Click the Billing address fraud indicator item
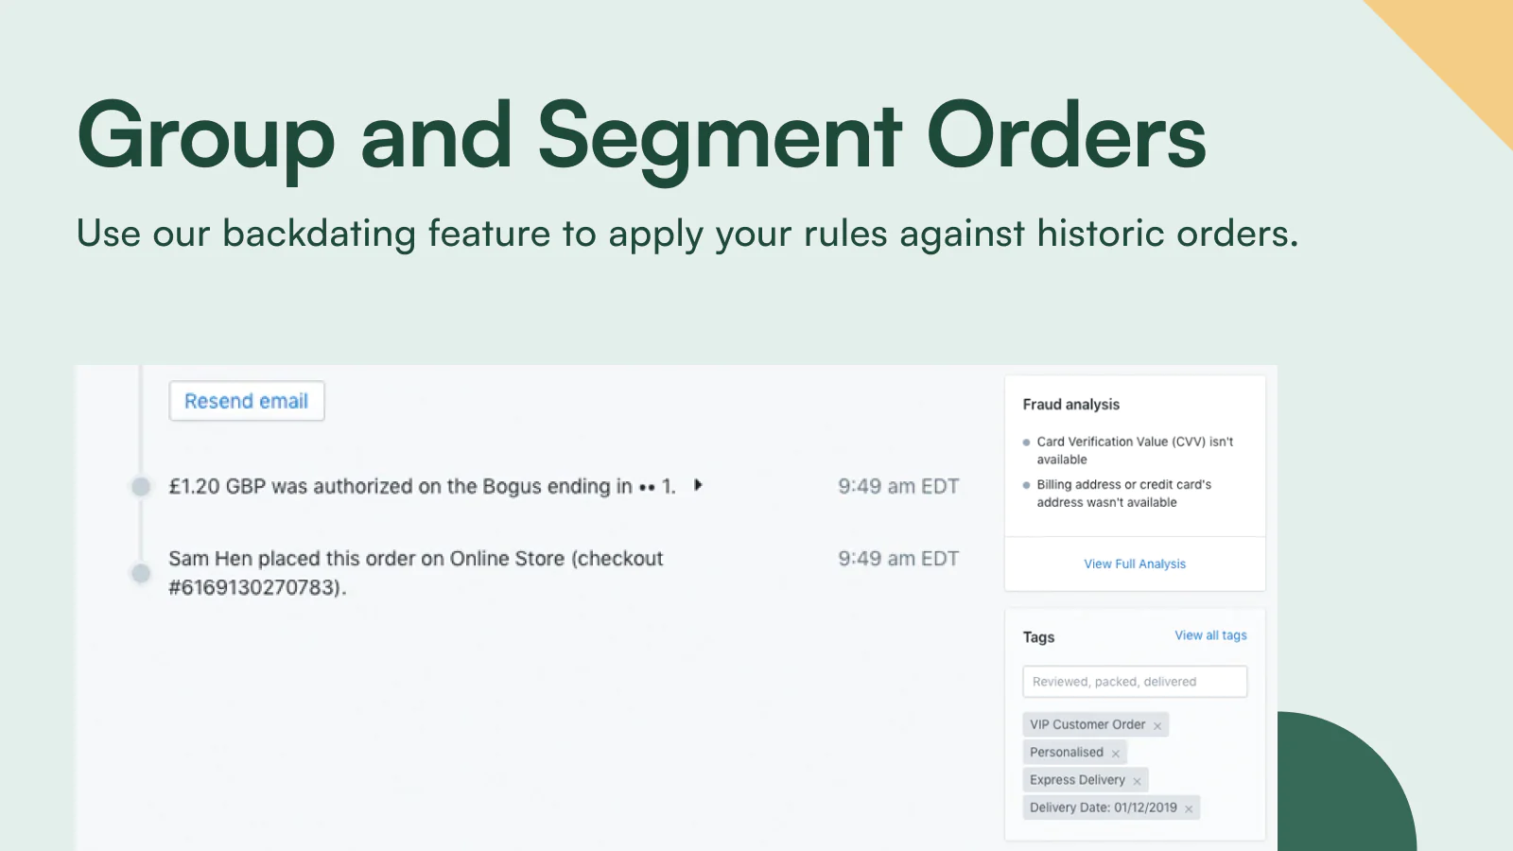The height and width of the screenshot is (851, 1513). click(1123, 494)
